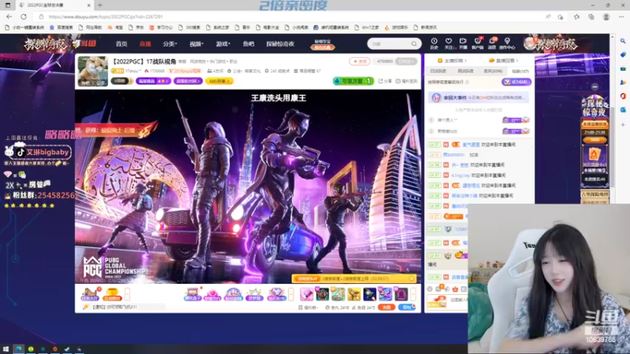
Task: Open the trophy activity icon below player
Action: [x=112, y=294]
